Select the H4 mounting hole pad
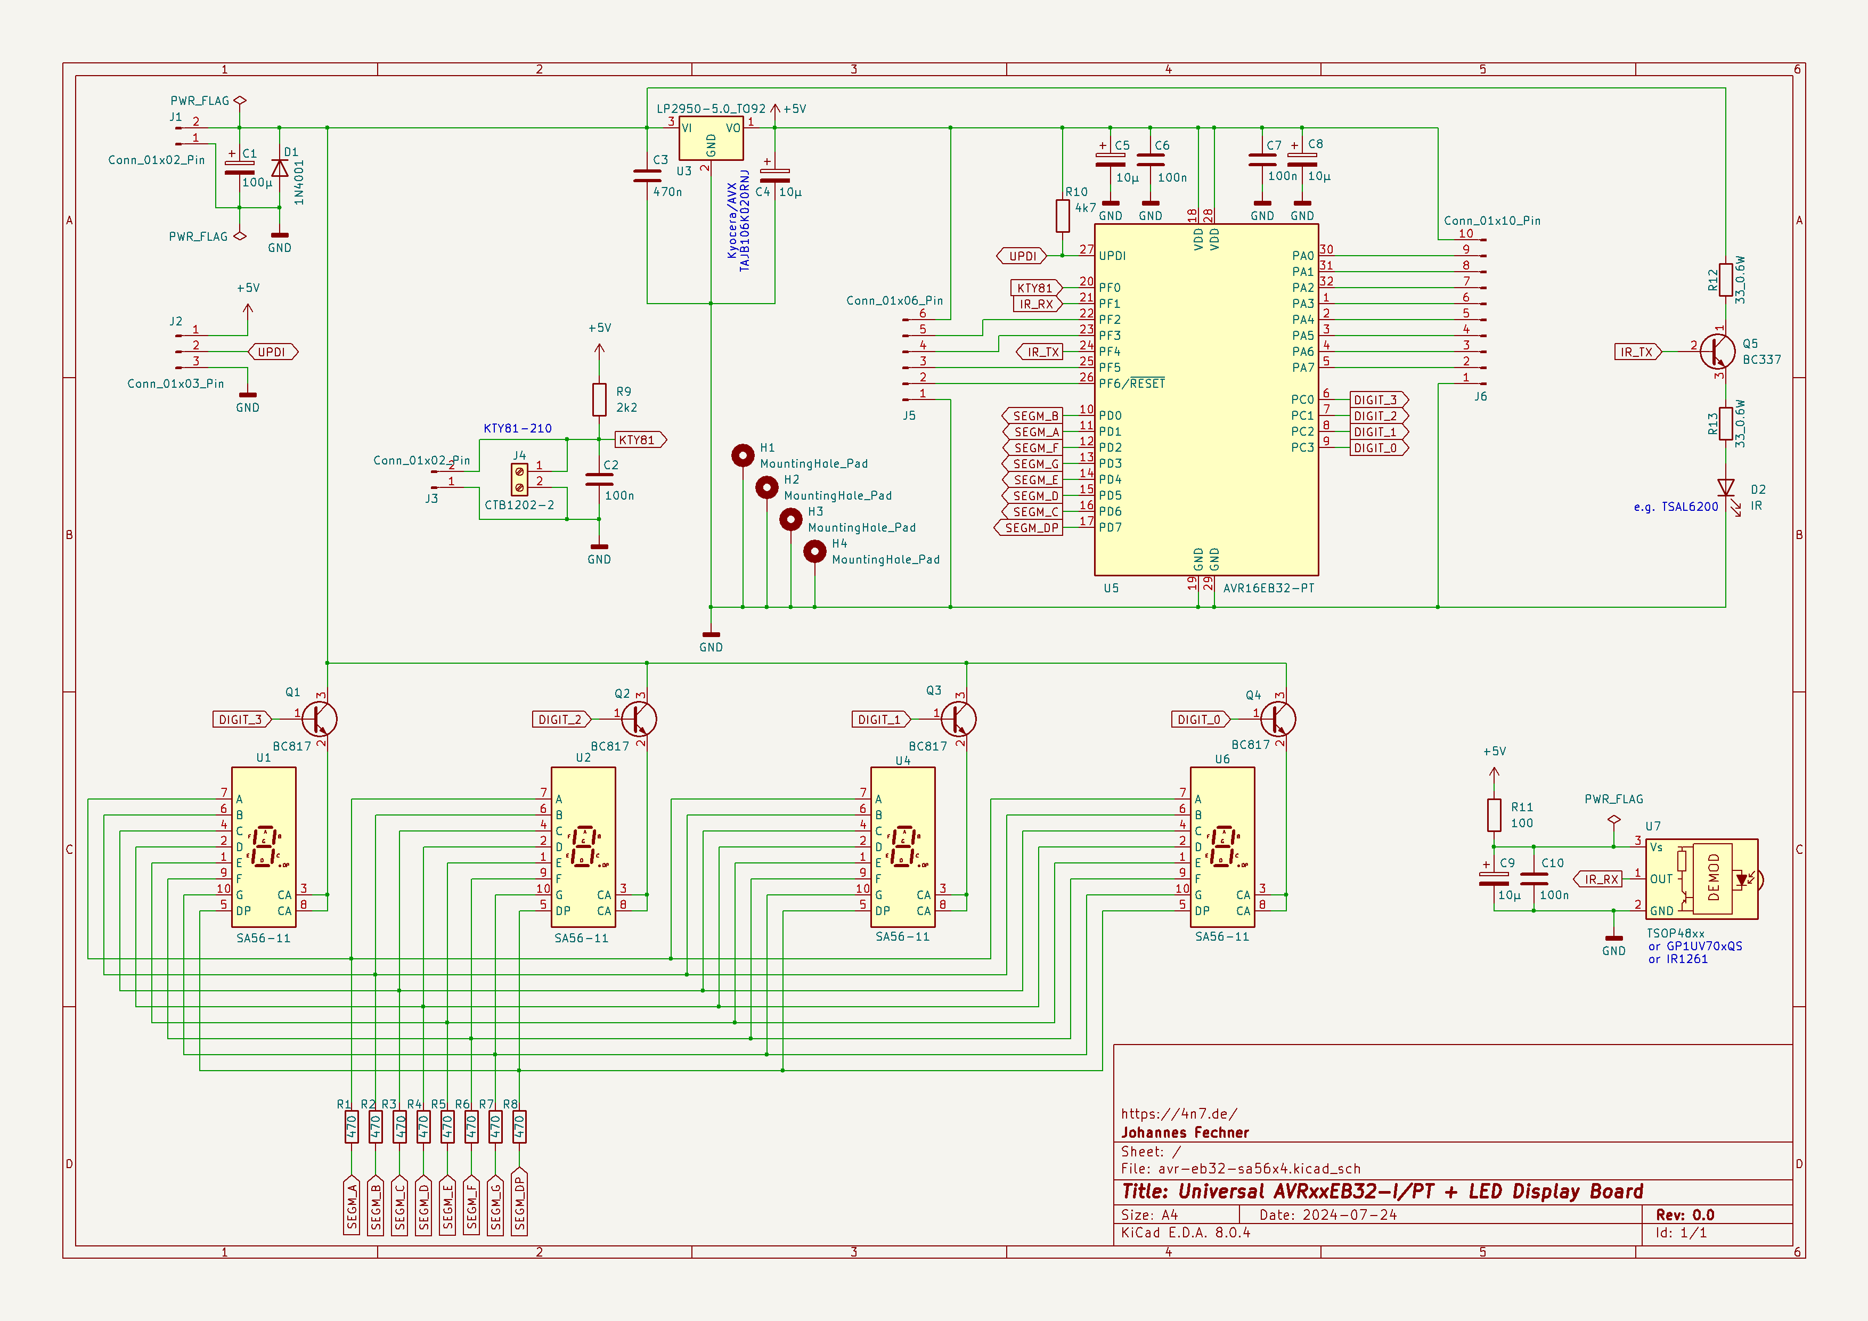 [x=814, y=551]
